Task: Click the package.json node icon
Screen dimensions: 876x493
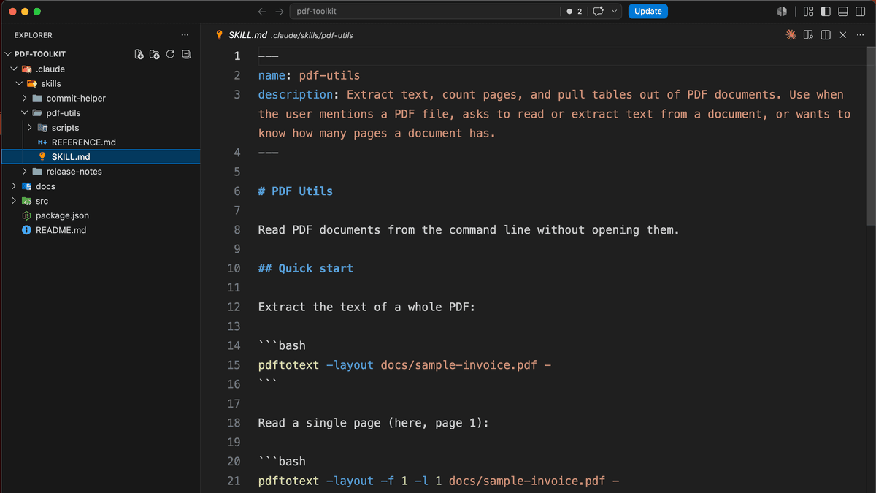Action: pyautogui.click(x=26, y=215)
